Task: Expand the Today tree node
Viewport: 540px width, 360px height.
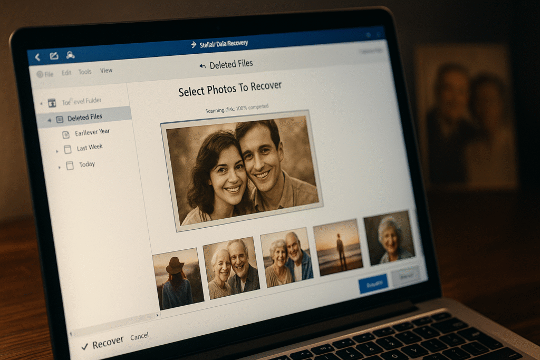Action: click(59, 167)
